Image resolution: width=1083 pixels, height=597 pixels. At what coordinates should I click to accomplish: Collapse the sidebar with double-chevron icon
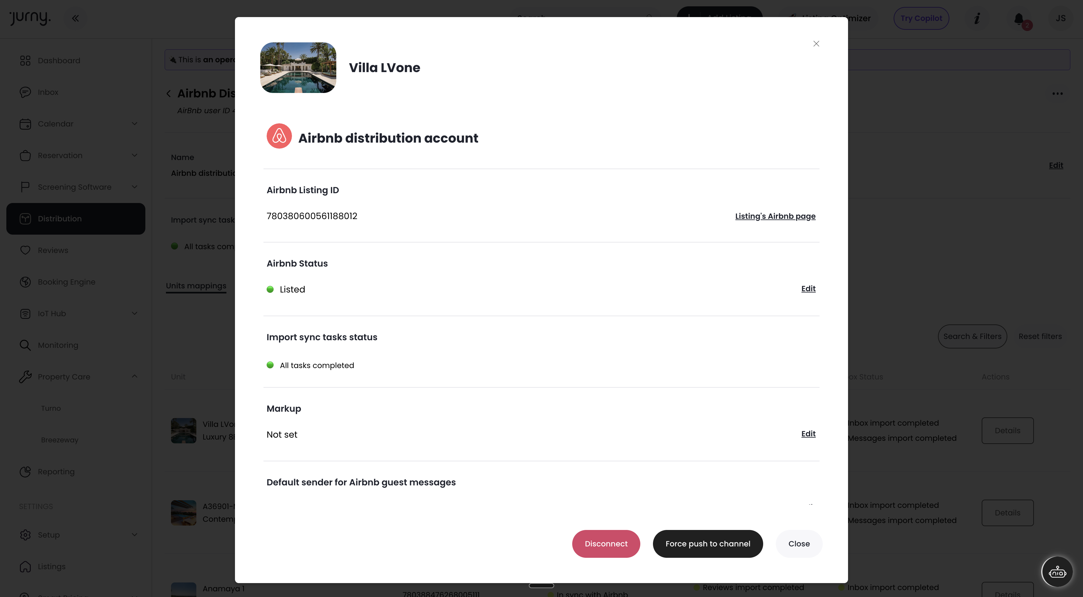coord(75,18)
